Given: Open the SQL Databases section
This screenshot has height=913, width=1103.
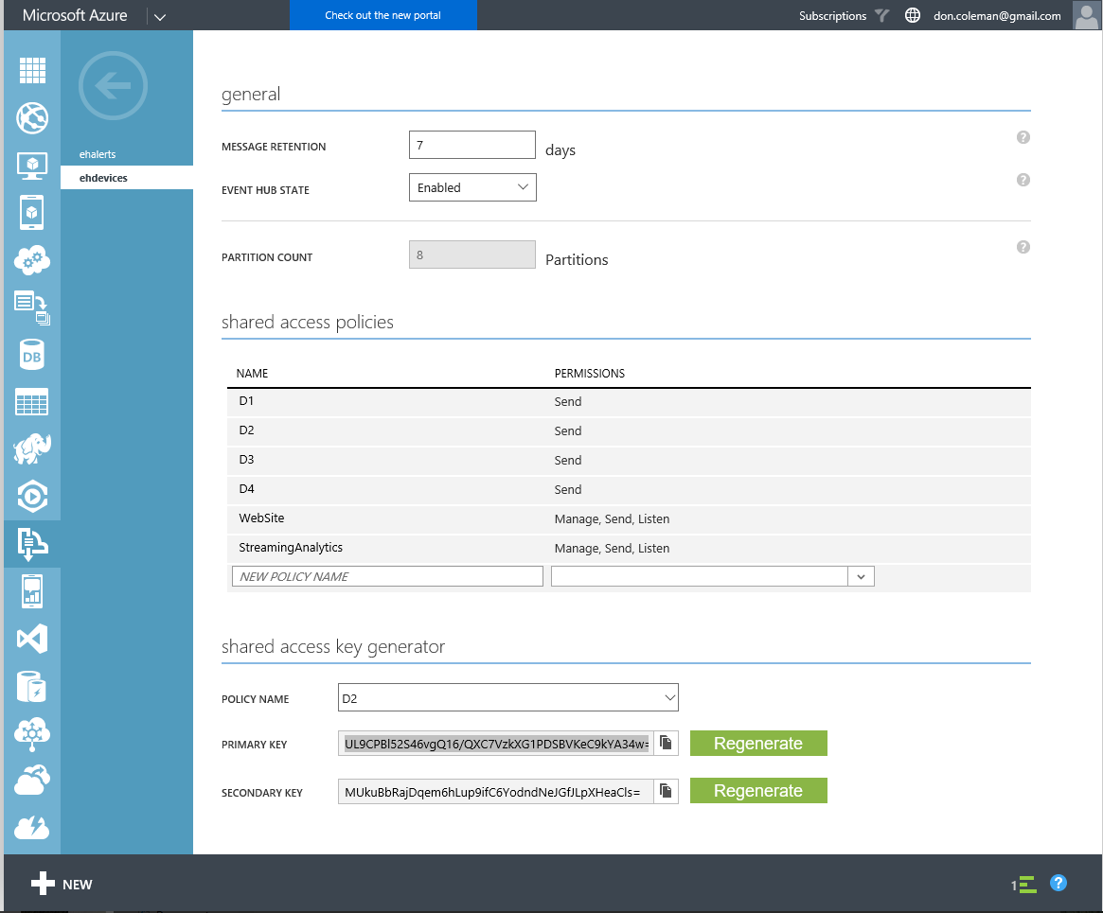Looking at the screenshot, I should pyautogui.click(x=32, y=355).
